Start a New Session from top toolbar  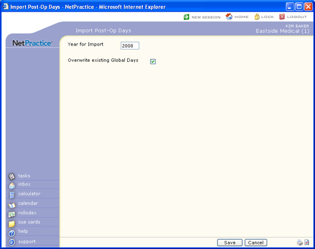click(202, 17)
